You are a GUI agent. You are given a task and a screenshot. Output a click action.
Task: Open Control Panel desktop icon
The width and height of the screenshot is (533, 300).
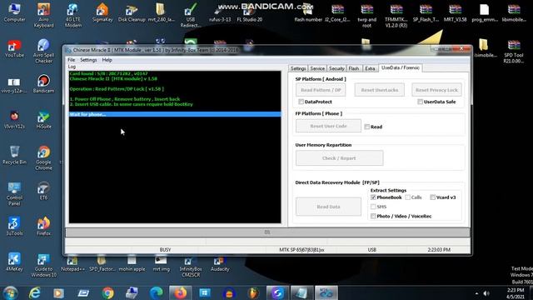14,193
